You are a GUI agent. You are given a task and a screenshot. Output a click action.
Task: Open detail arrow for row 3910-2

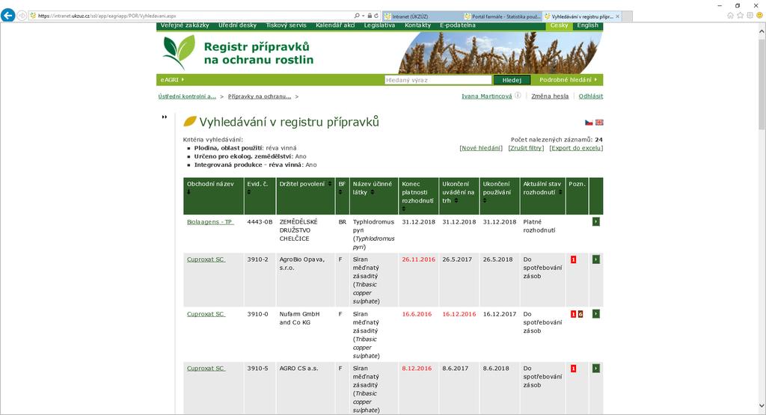pos(596,259)
